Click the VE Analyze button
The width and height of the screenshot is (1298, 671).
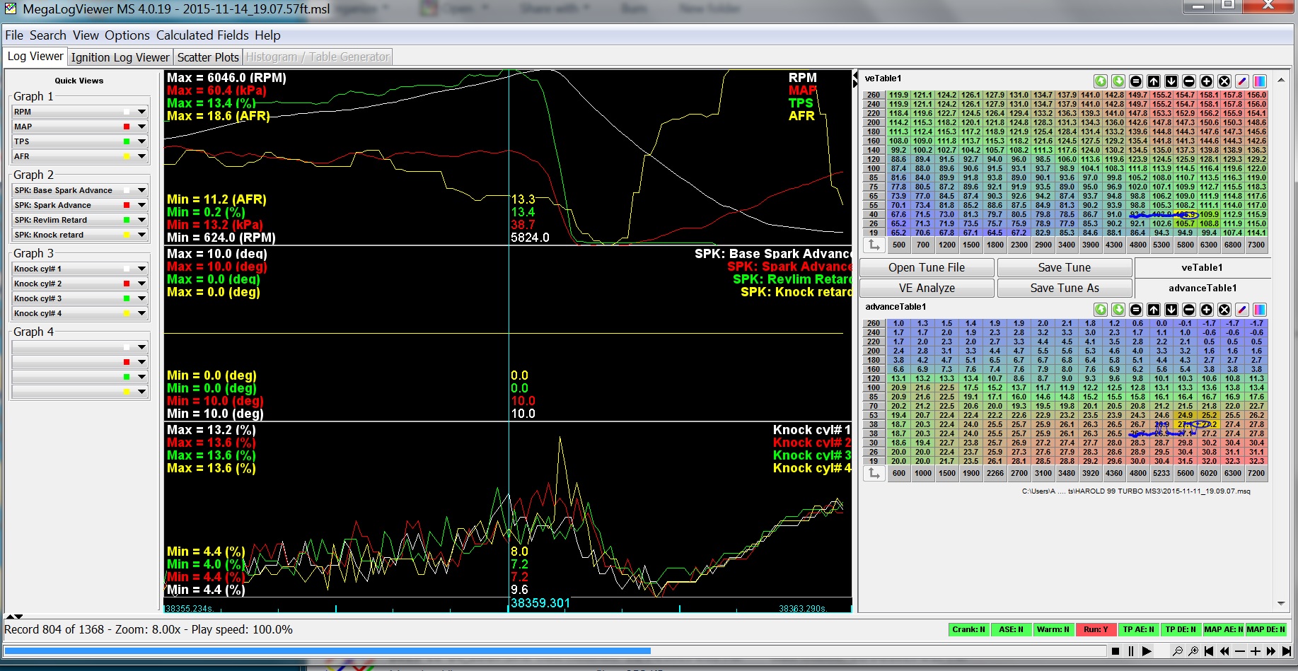click(927, 288)
